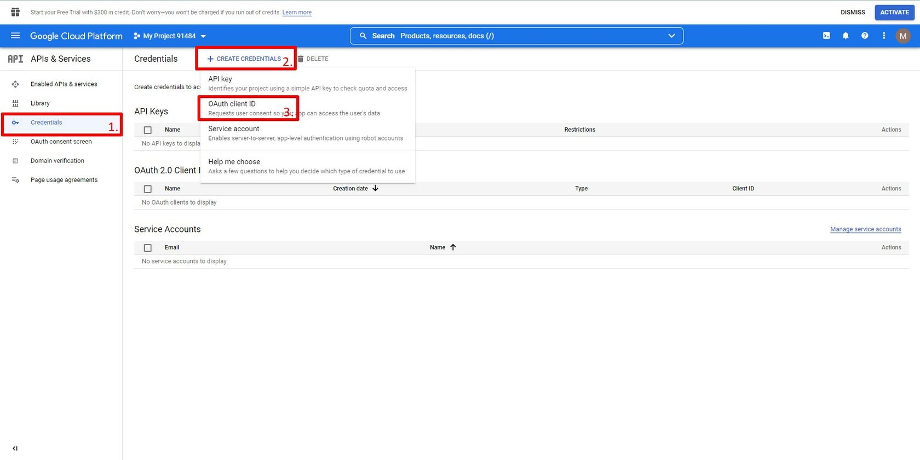Click the APIs & Services sidebar heading
The image size is (920, 460).
click(61, 59)
